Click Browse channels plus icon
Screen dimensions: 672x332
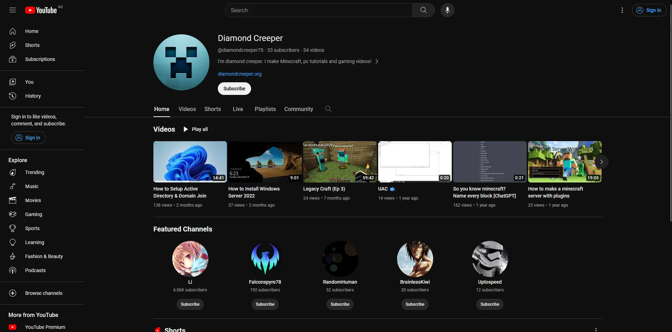[x=13, y=293]
